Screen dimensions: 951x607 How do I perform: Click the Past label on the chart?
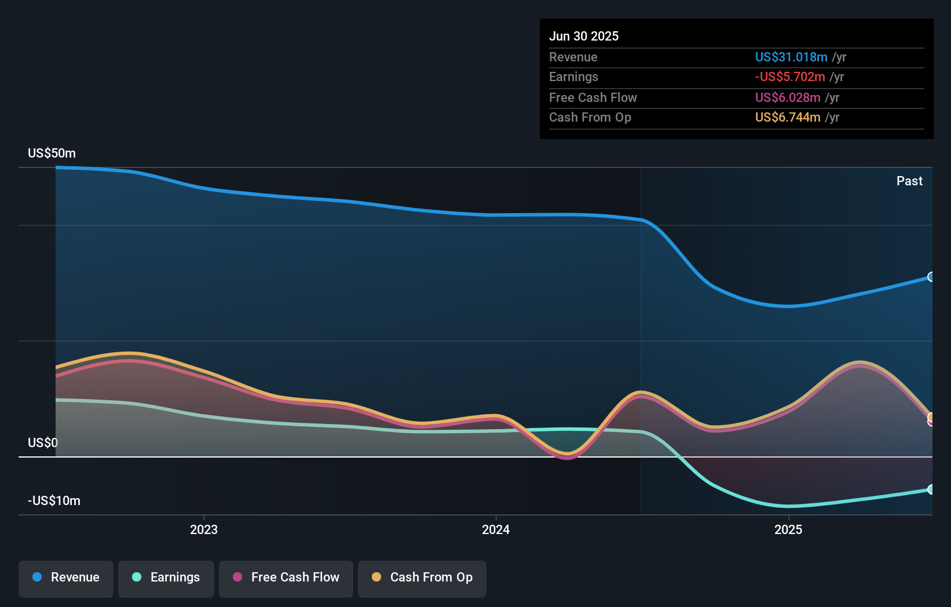tap(909, 181)
